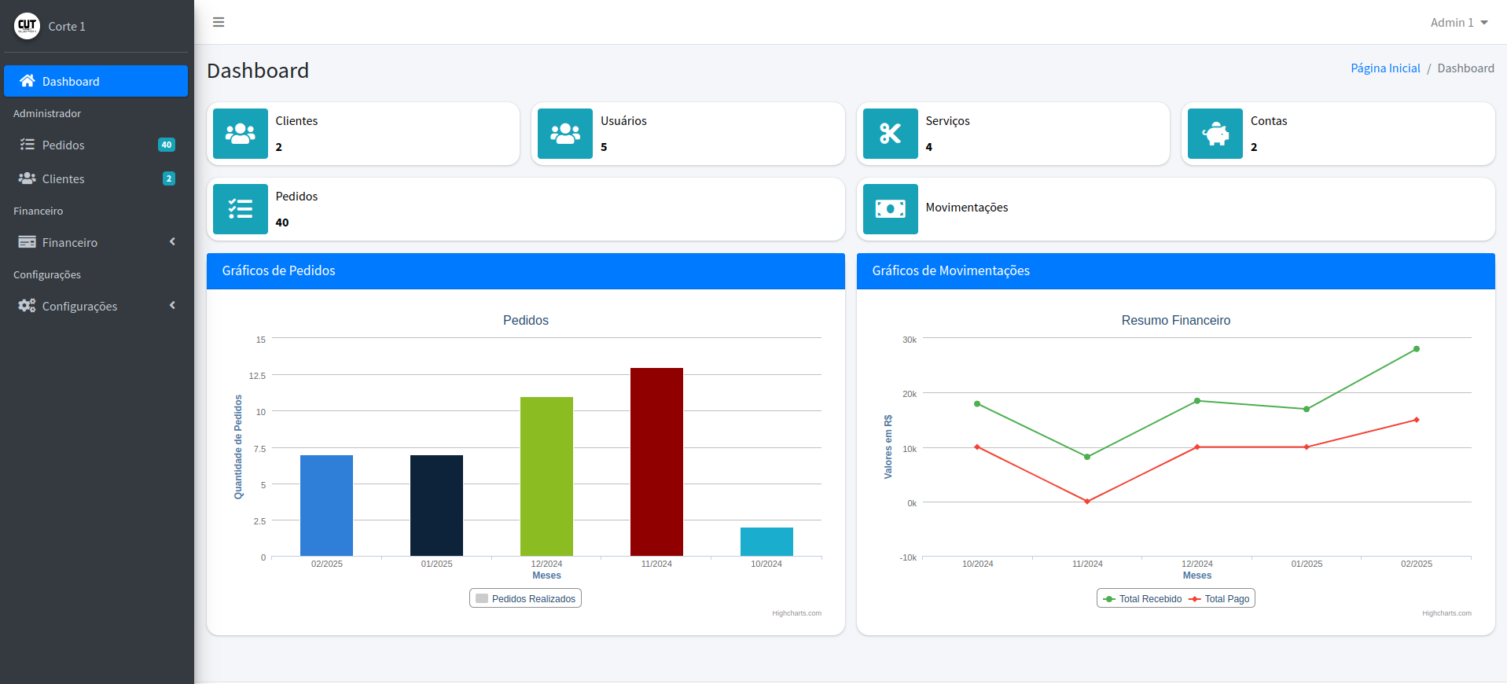Click the CUT logo in the sidebar

27,26
